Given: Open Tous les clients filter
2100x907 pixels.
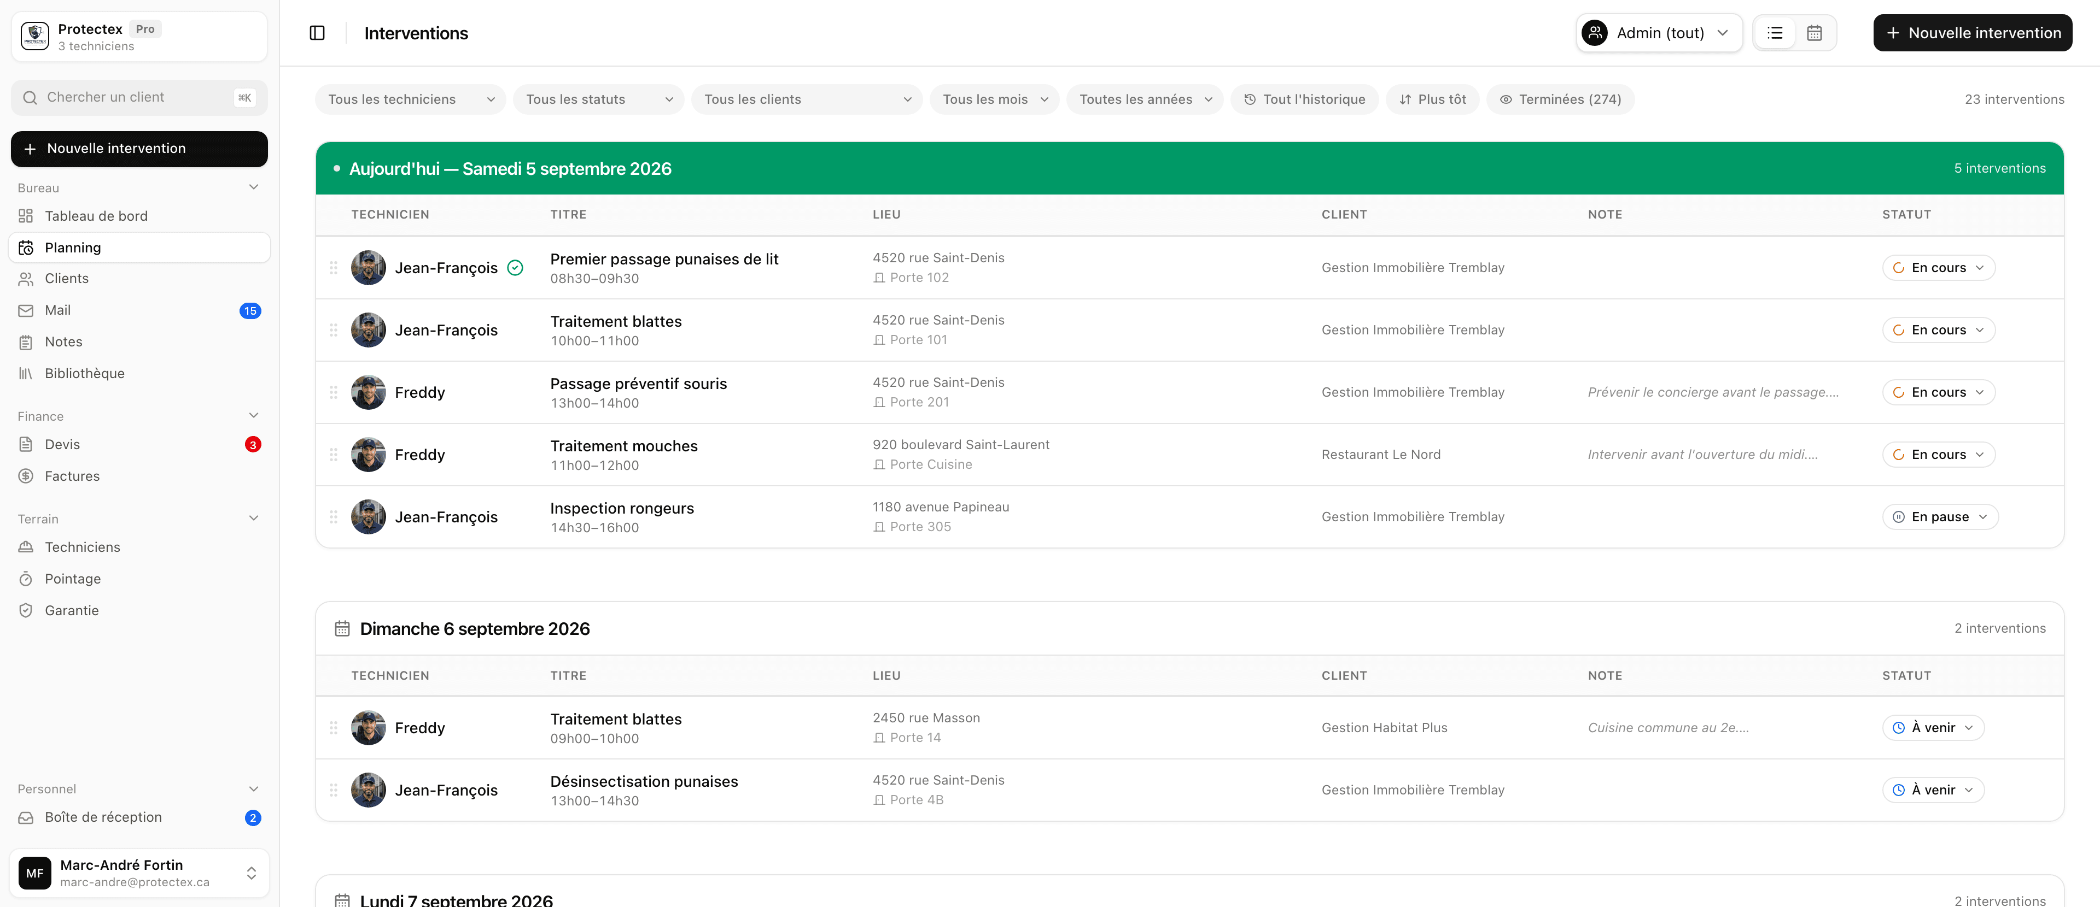Looking at the screenshot, I should click(x=806, y=99).
